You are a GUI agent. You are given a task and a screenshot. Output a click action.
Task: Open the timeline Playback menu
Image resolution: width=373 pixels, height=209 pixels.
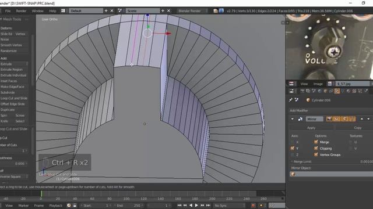(x=56, y=206)
